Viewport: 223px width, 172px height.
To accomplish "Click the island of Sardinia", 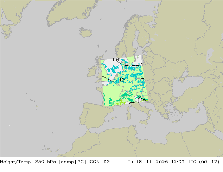I will [x=129, y=115].
